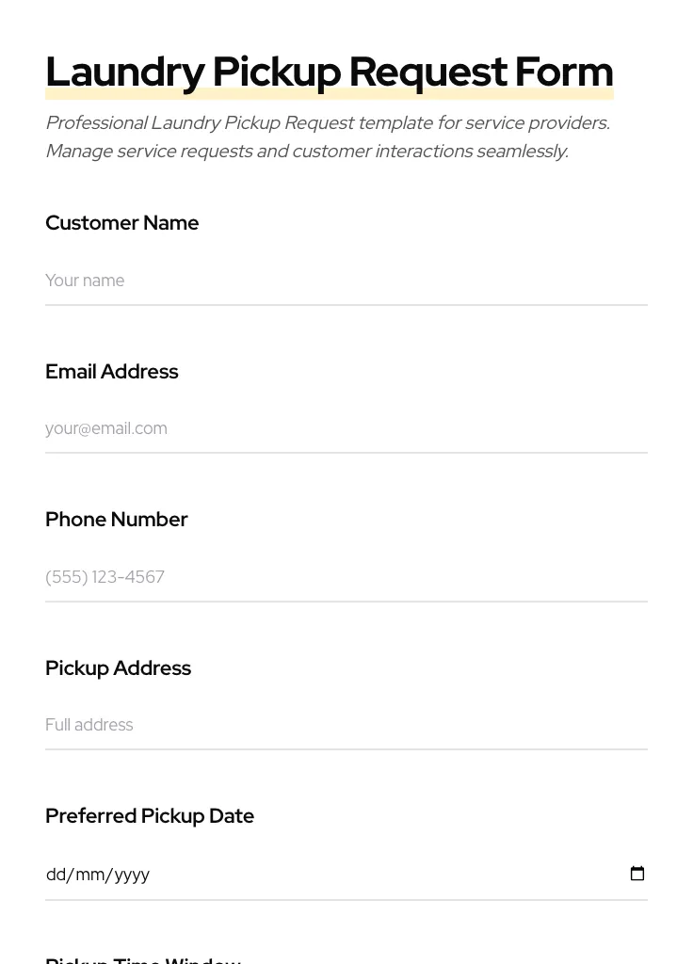Click the Customer Name label
The image size is (693, 964).
coord(121,223)
